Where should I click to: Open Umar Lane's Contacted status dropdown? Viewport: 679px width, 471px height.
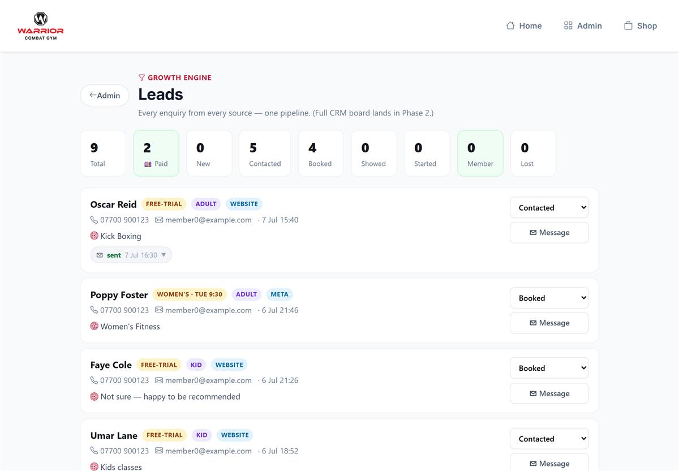click(549, 439)
